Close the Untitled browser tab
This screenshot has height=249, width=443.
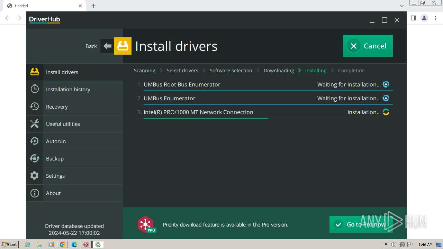(x=80, y=6)
